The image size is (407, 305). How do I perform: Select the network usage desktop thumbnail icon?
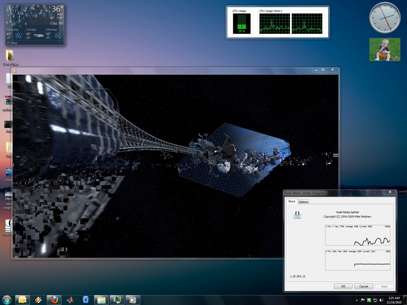(x=7, y=200)
